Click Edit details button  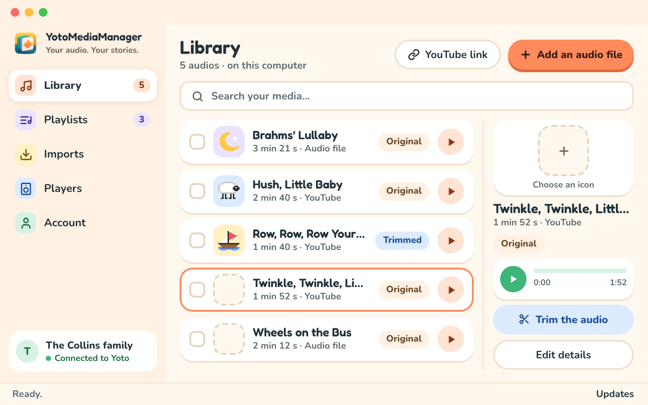(x=563, y=355)
